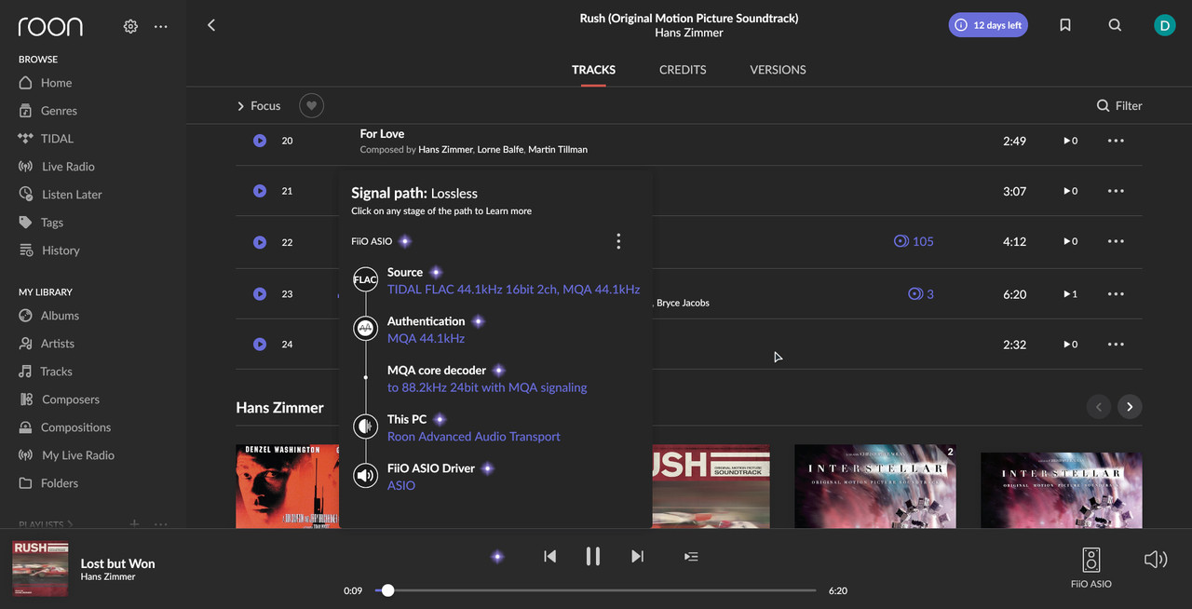Pause playback
This screenshot has height=609, width=1192.
593,557
